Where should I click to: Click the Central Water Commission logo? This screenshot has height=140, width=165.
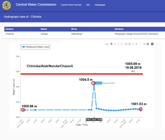pos(6,5)
